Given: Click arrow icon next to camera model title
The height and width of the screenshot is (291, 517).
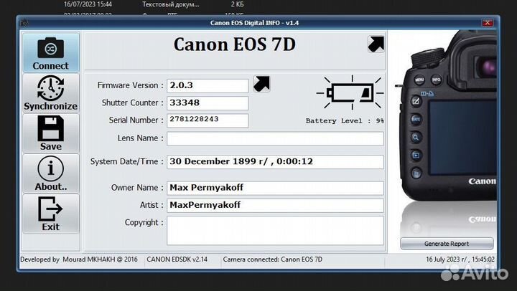Looking at the screenshot, I should click(376, 44).
